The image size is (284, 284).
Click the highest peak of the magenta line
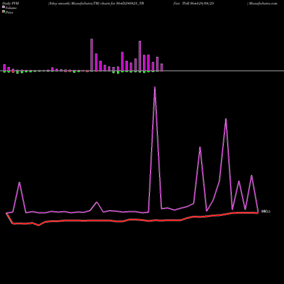(x=154, y=87)
